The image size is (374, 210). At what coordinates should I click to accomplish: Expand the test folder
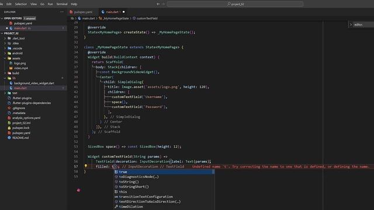15,93
